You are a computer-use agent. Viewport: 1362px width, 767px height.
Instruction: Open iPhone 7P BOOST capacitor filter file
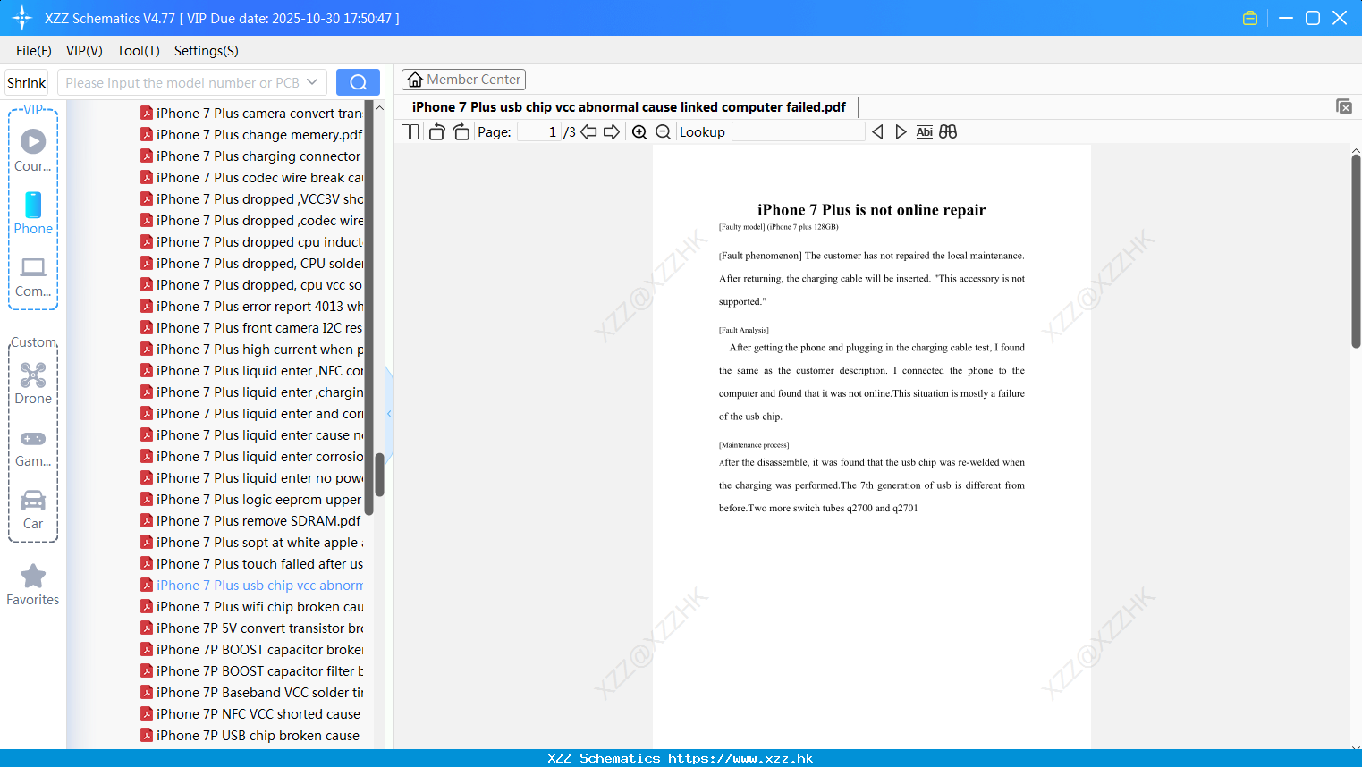251,670
